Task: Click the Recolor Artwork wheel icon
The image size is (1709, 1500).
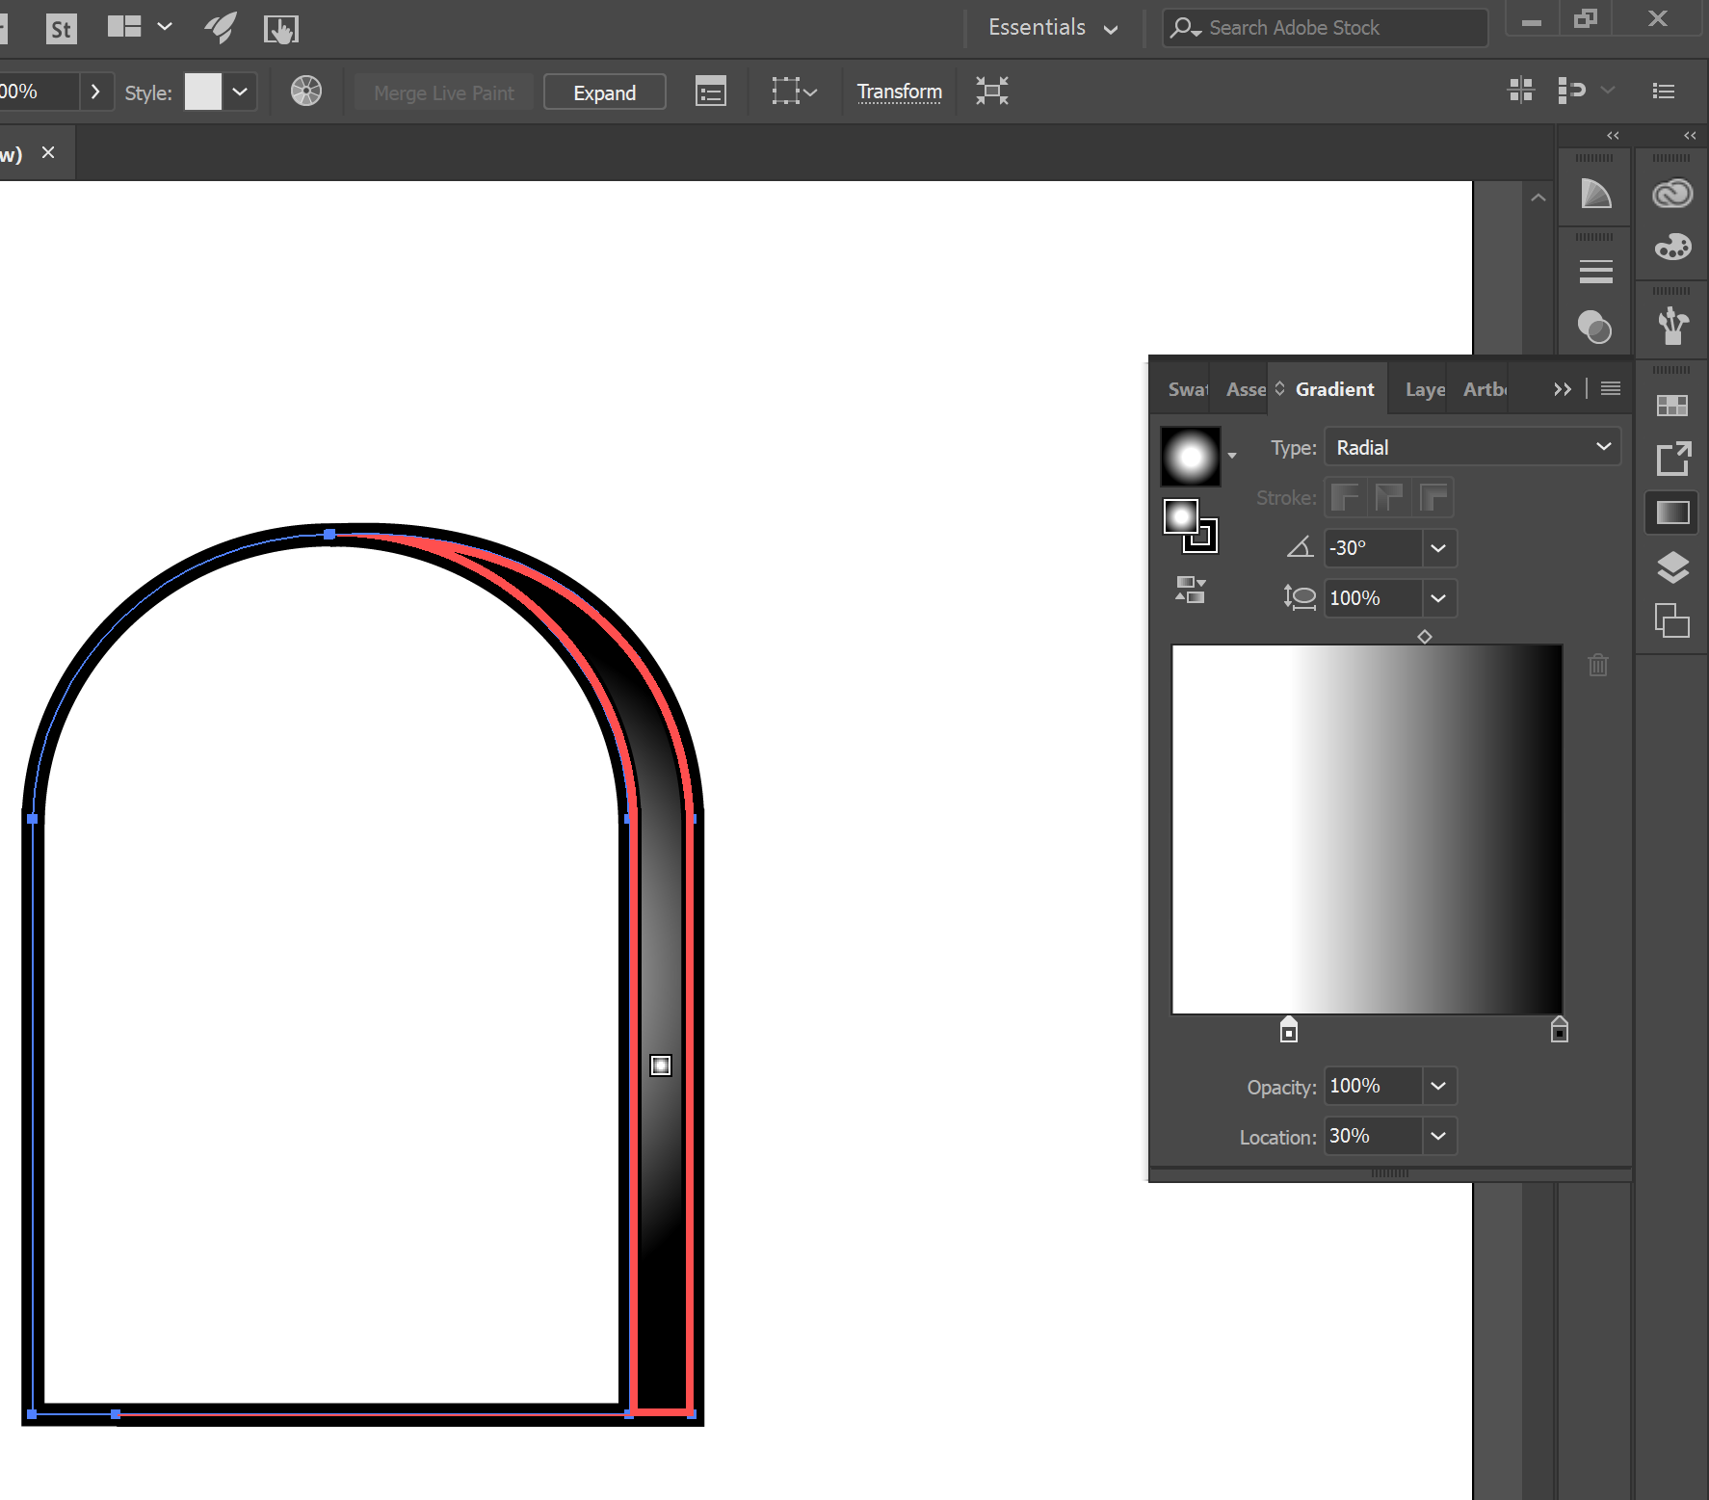Action: pos(306,92)
